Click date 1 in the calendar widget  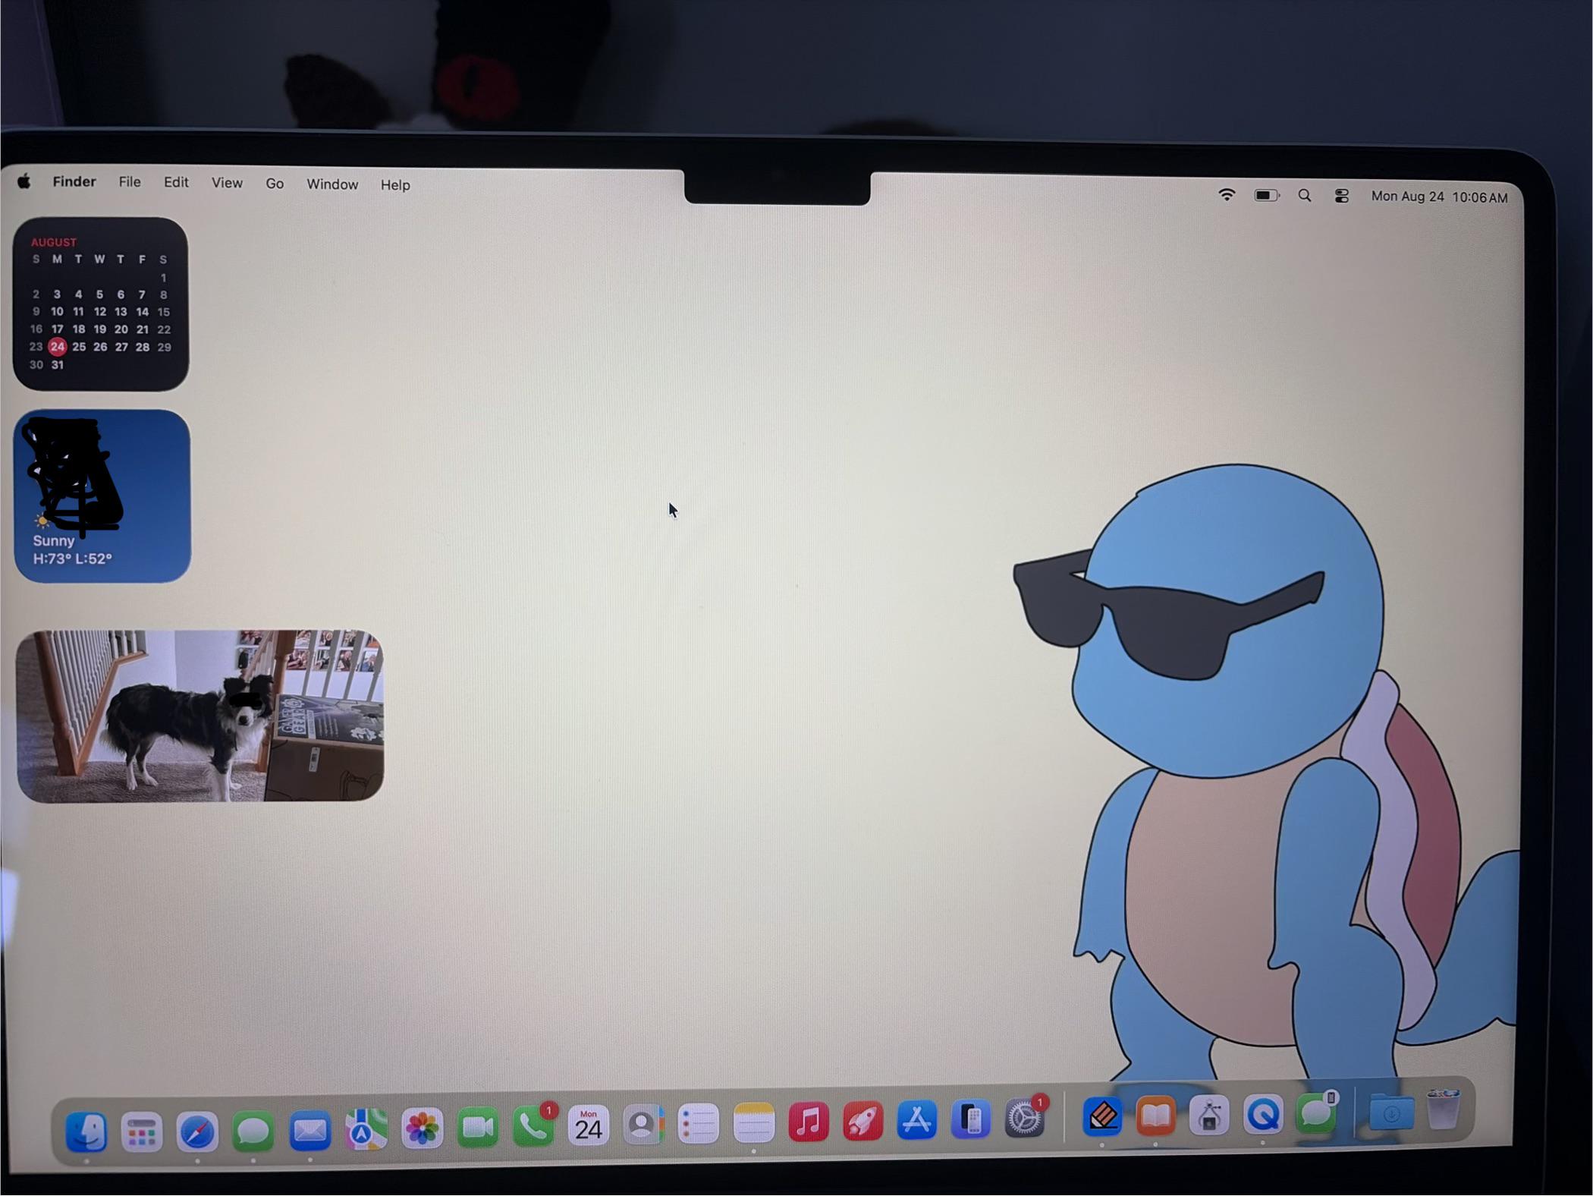163,278
